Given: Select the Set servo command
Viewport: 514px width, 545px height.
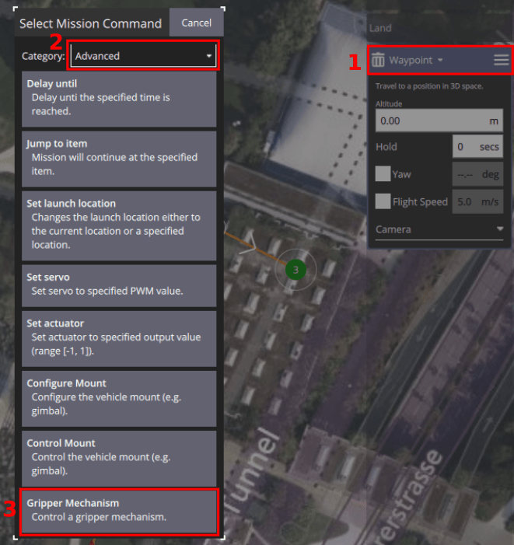Looking at the screenshot, I should point(118,285).
